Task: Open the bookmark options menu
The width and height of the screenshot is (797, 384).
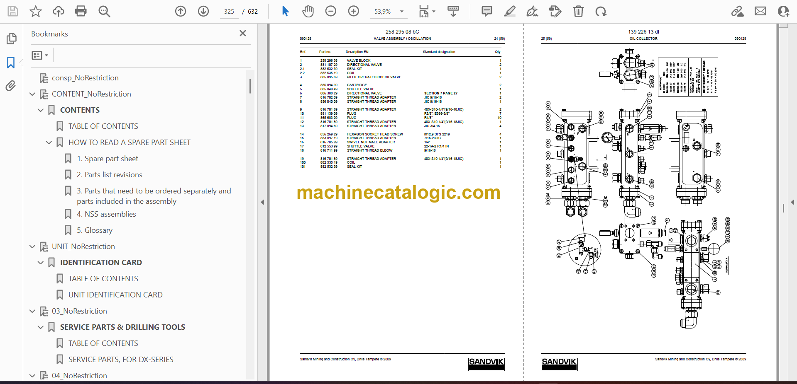Action: tap(40, 55)
